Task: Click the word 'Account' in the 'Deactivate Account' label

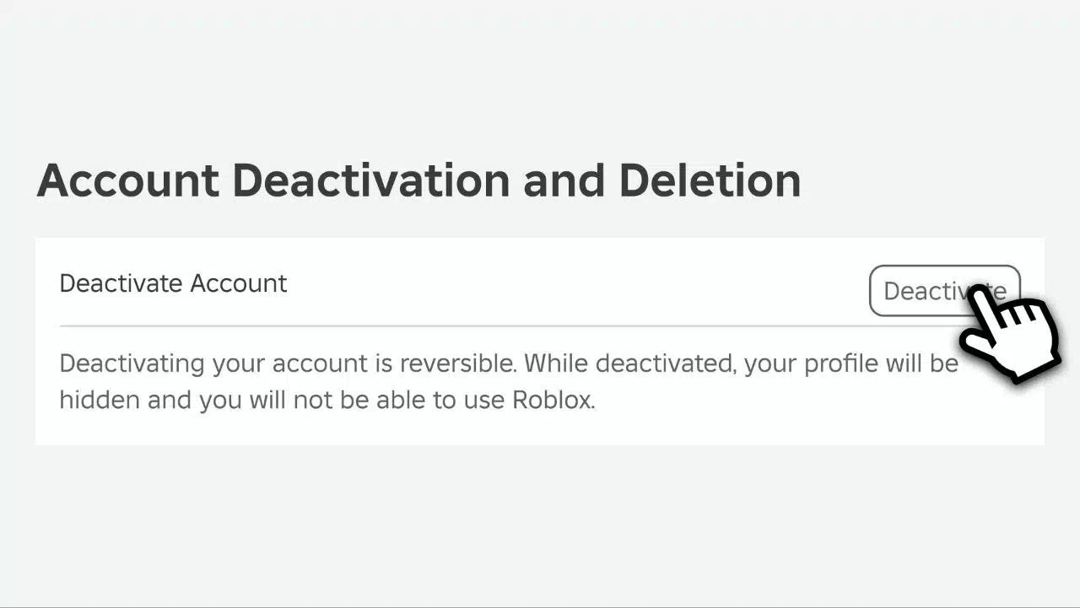Action: pyautogui.click(x=239, y=283)
